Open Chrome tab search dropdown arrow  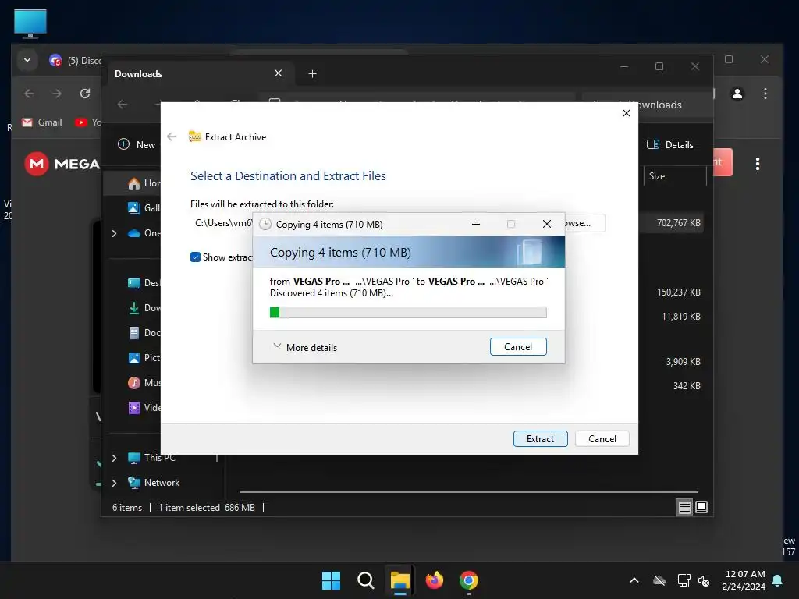[27, 60]
